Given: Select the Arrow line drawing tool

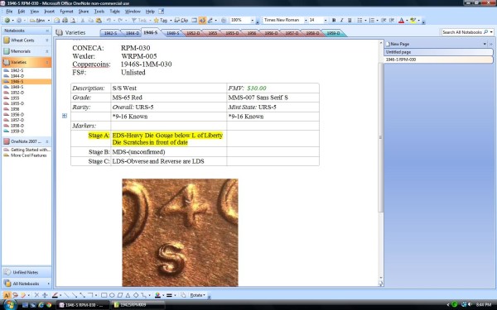Looking at the screenshot, I should pyautogui.click(x=75, y=295).
